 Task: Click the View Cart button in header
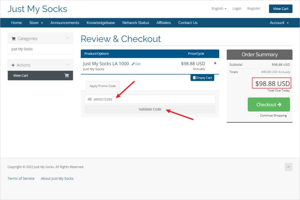tap(280, 9)
